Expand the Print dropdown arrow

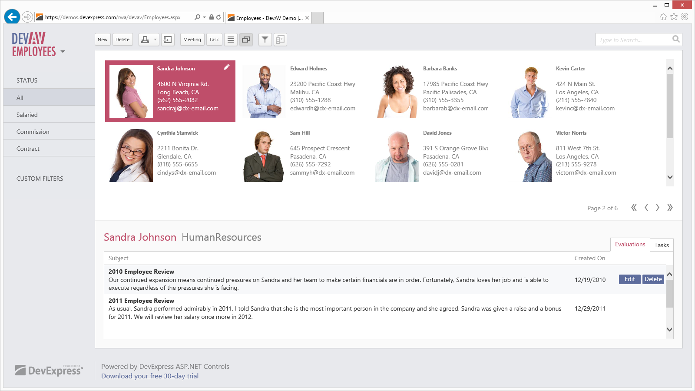155,40
